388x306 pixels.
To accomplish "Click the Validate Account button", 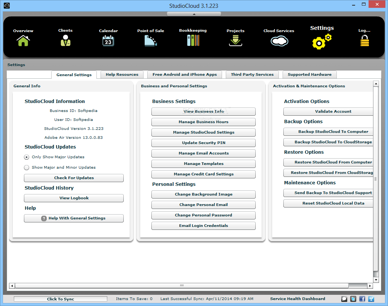I will [x=328, y=112].
